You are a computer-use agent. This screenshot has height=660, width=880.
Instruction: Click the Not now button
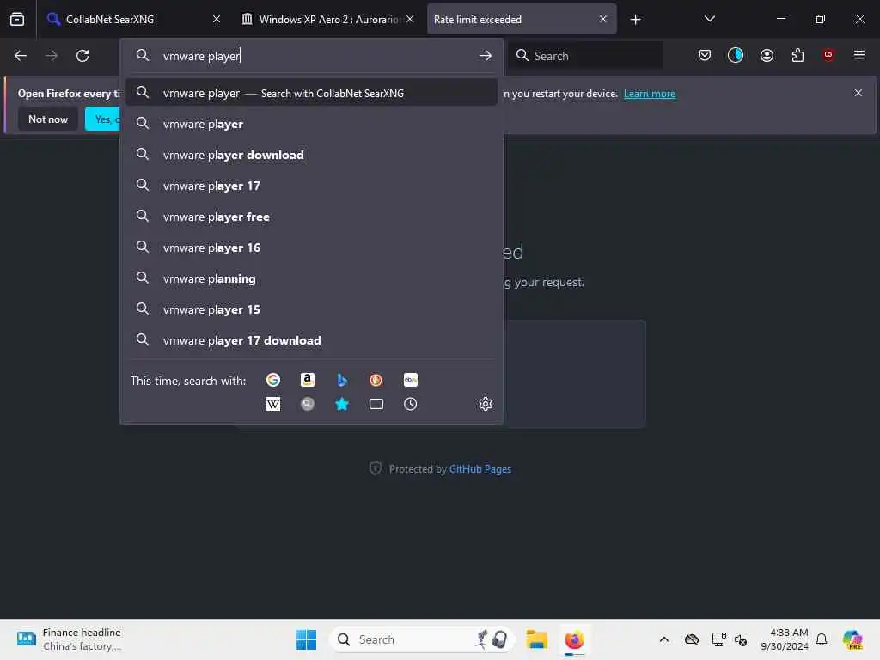48,119
